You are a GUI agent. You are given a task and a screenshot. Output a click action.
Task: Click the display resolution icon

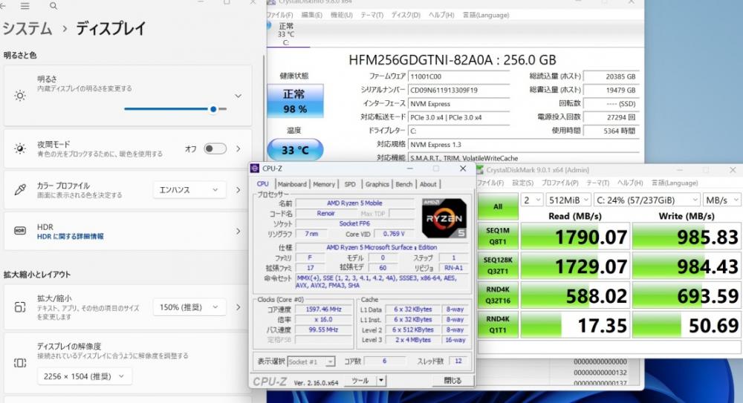[20, 363]
